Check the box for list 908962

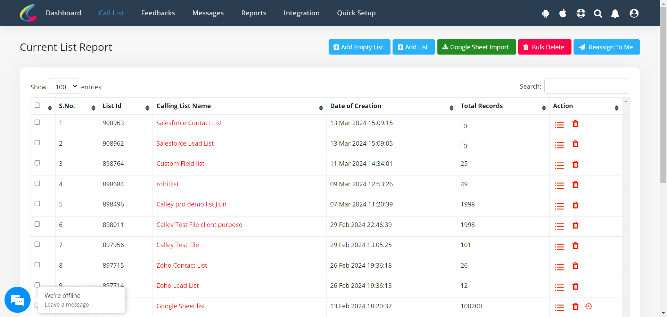click(x=38, y=143)
